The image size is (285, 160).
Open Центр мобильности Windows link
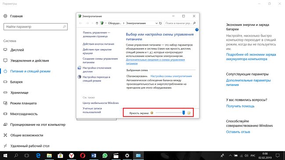click(x=101, y=103)
